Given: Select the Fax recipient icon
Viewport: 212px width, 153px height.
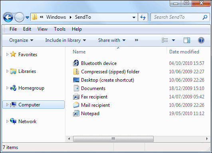Looking at the screenshot, I should (76, 96).
